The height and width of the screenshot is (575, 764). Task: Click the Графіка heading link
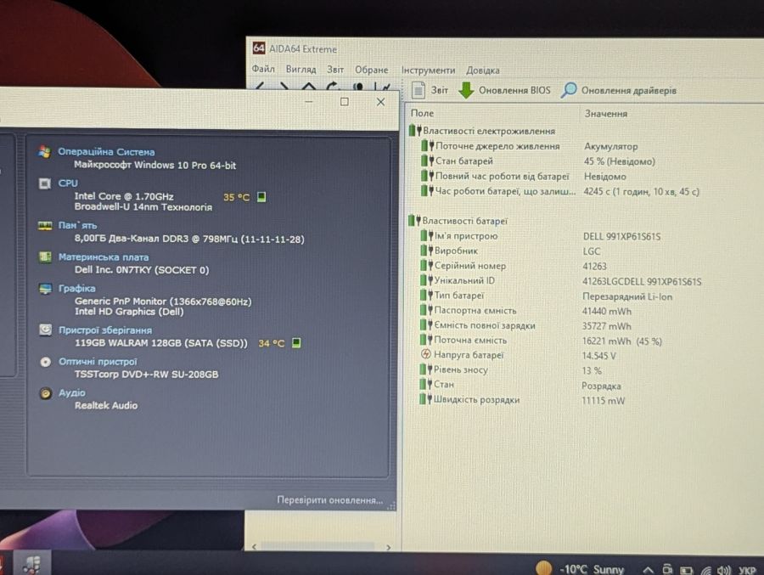coord(76,288)
